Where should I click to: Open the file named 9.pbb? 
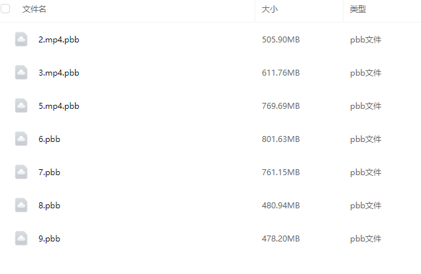[50, 239]
